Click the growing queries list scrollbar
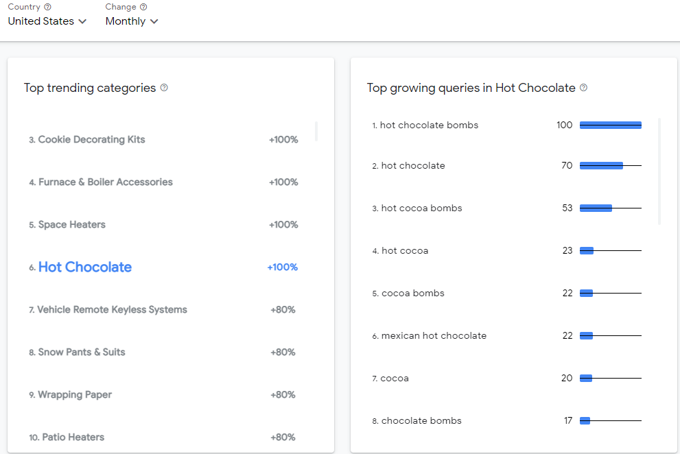The image size is (680, 454). pyautogui.click(x=659, y=171)
